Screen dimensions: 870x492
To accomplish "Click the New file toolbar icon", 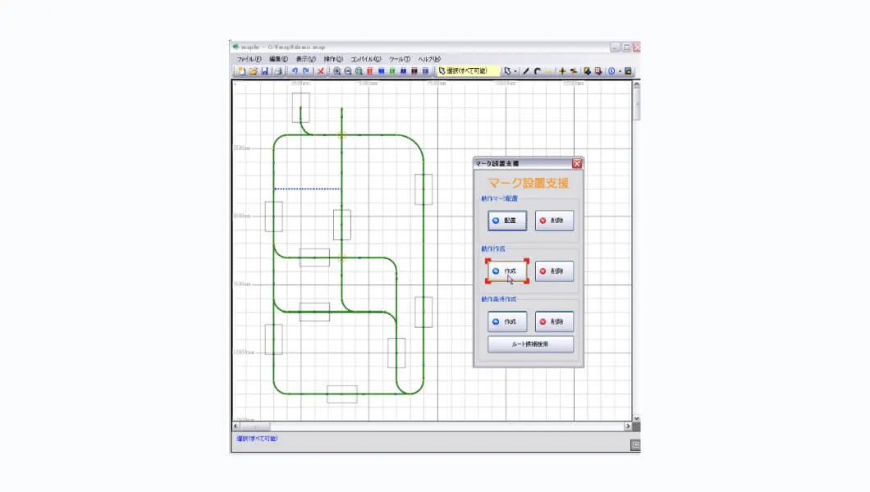I will (x=242, y=71).
